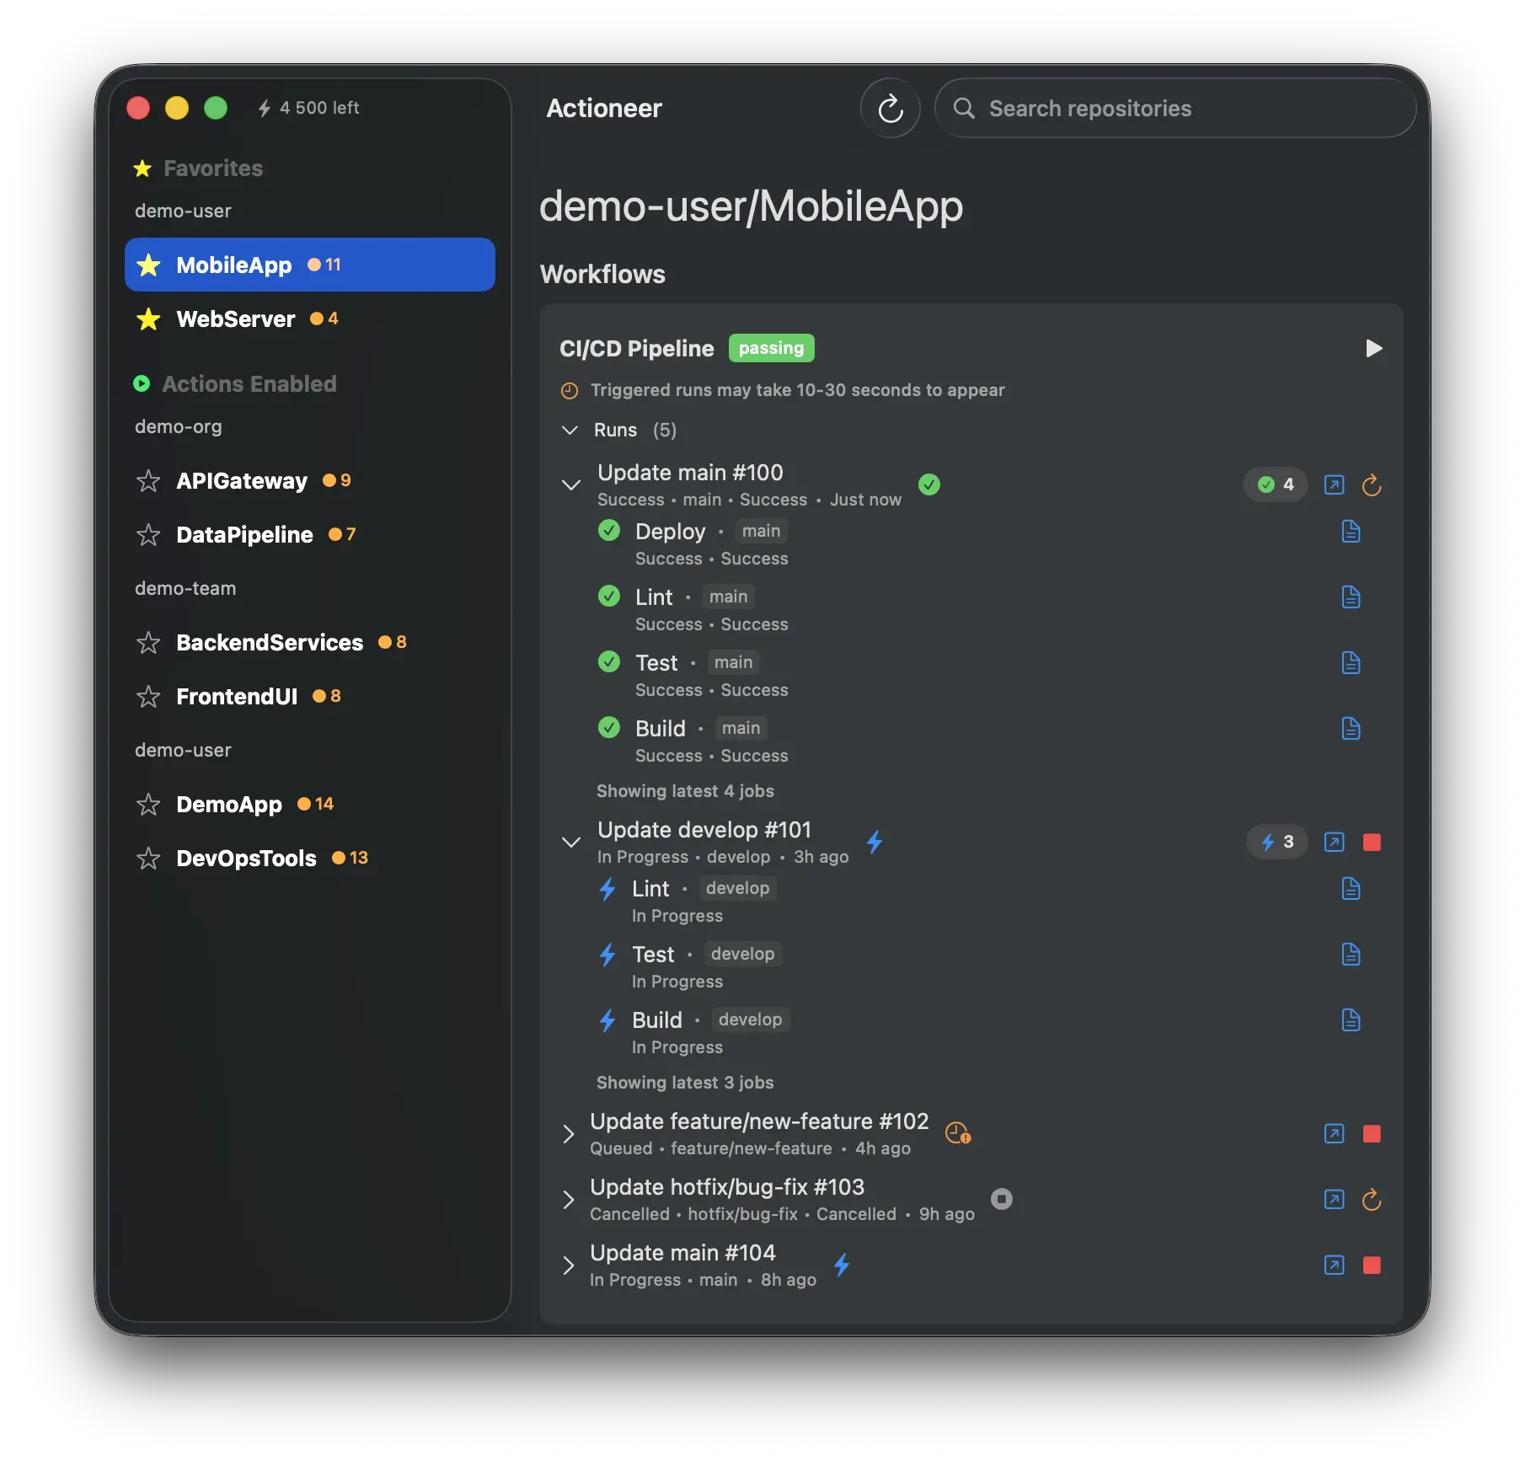
Task: Open the FrontendUI repository
Action: [x=237, y=697]
